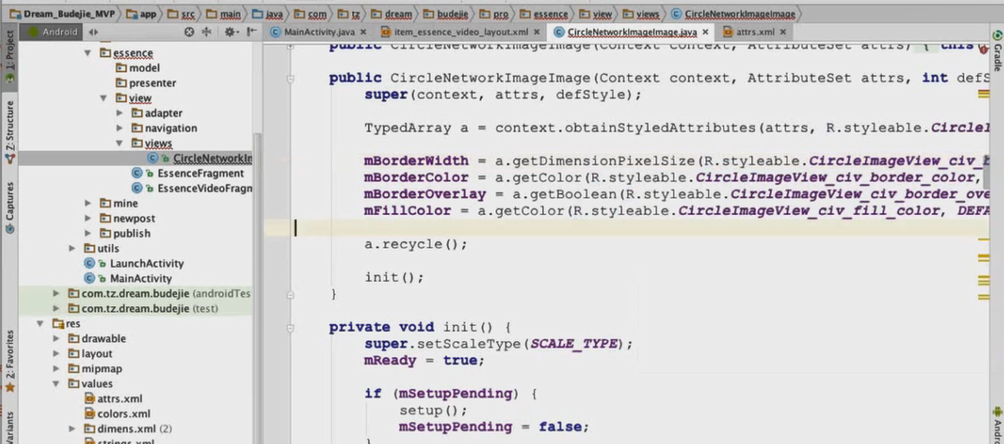
Task: Open EssenceFragment class
Action: point(188,173)
